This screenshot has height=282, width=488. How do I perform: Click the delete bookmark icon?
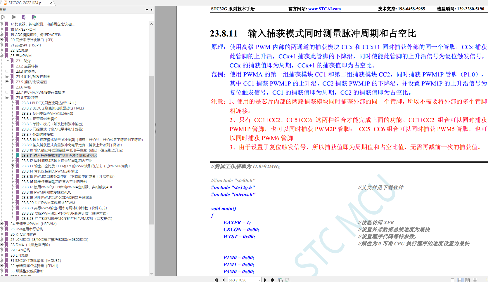[x=3, y=17]
